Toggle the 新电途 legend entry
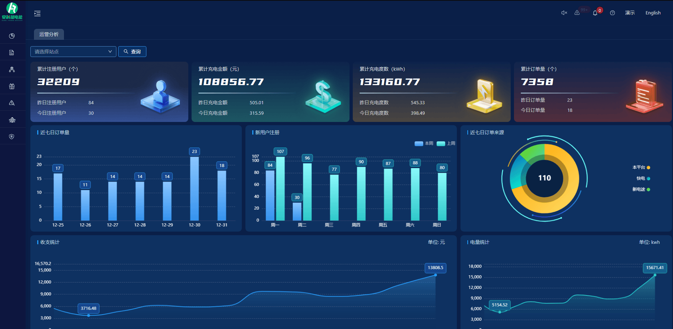 tap(641, 189)
